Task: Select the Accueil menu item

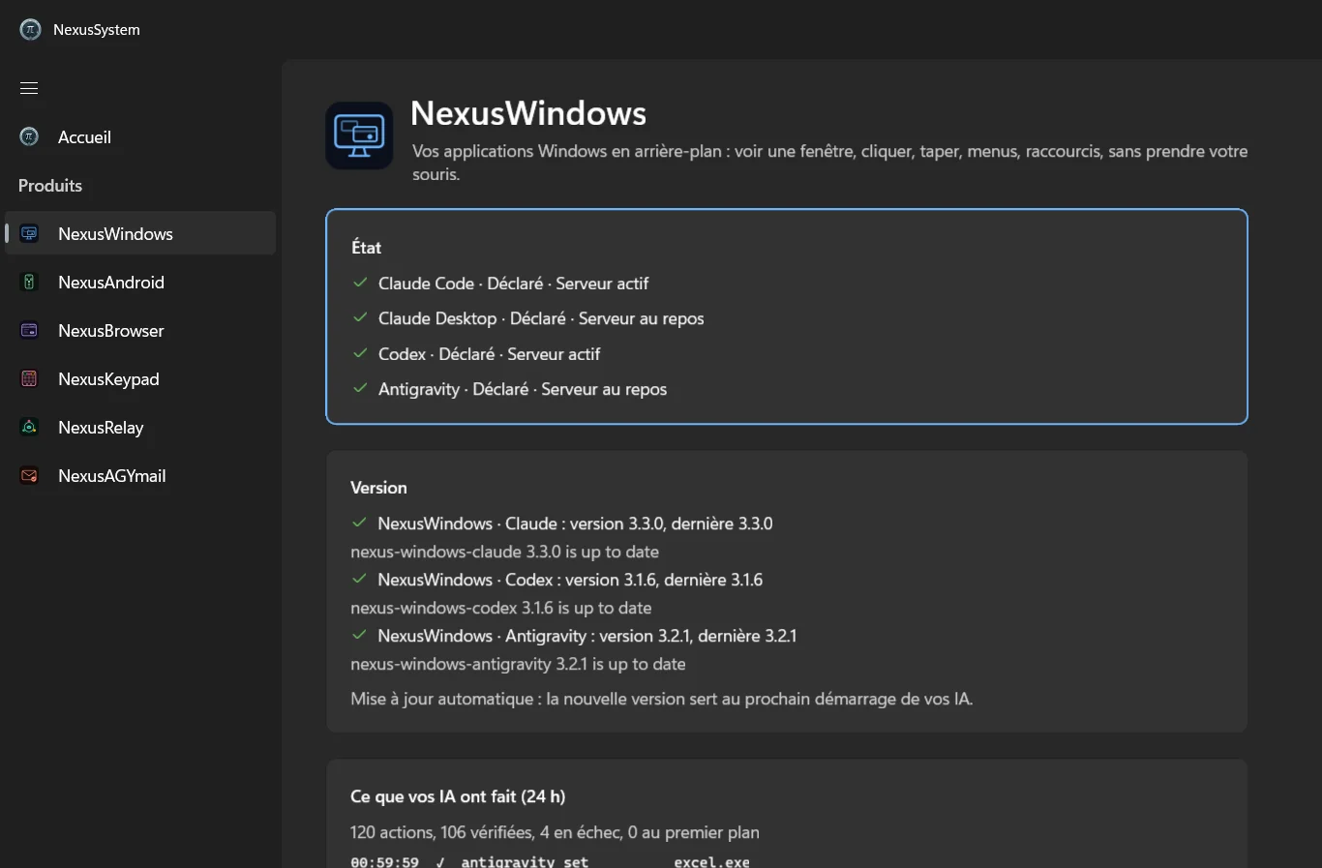Action: (x=140, y=136)
